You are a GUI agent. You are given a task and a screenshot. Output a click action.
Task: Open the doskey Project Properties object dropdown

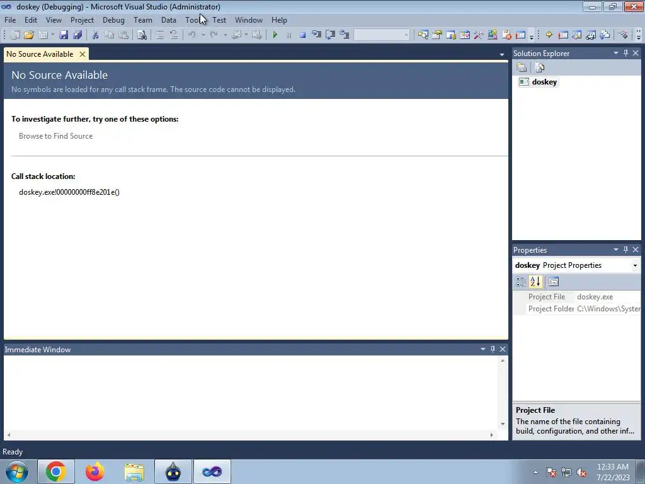pos(635,265)
